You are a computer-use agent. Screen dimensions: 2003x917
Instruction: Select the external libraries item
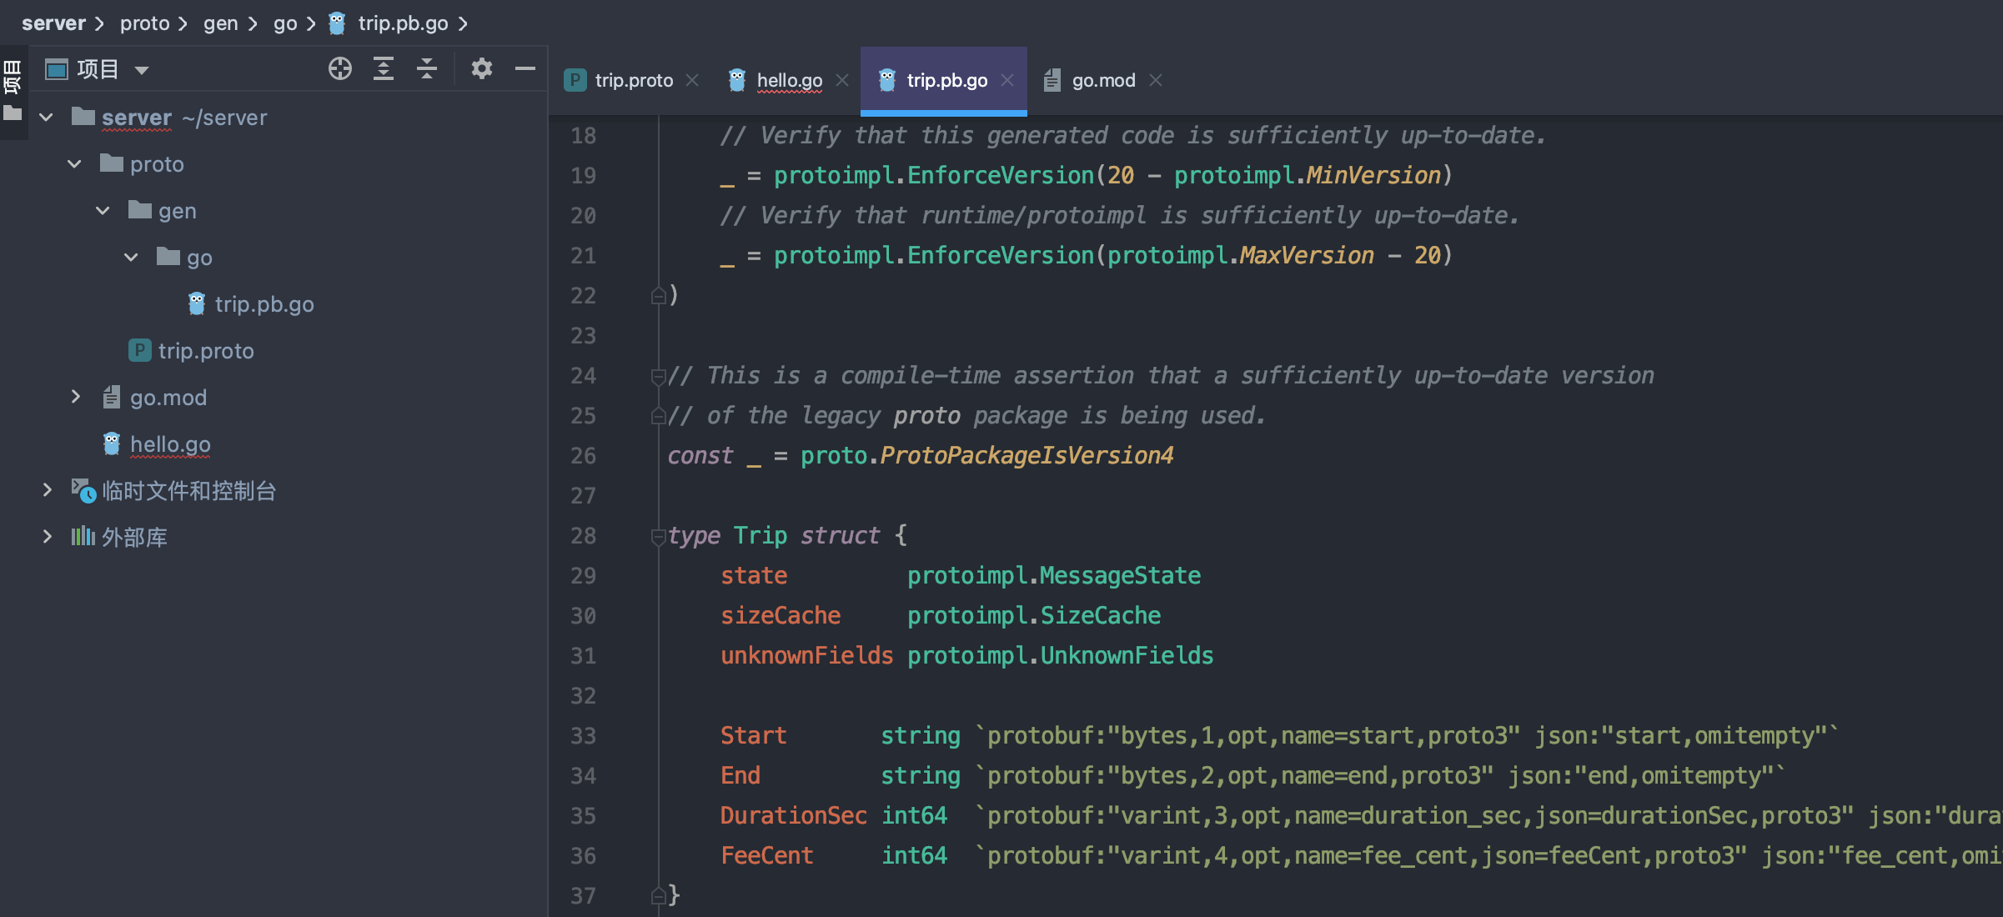point(134,538)
